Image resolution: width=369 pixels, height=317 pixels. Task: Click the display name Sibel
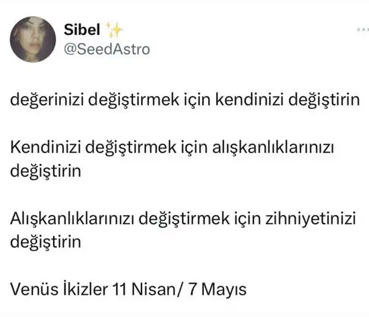tap(82, 30)
